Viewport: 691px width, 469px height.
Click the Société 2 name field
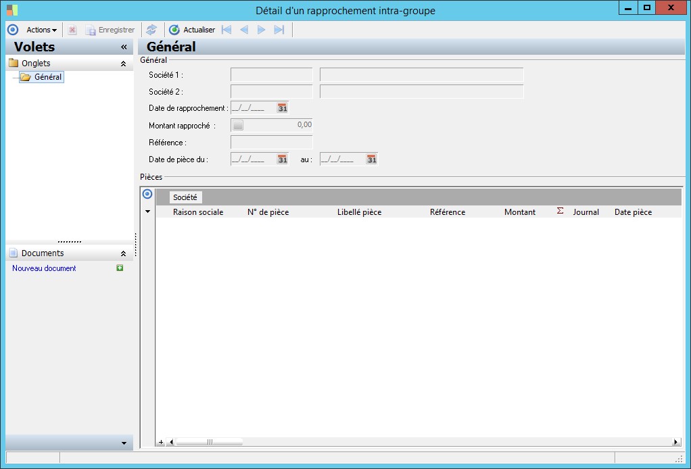click(x=421, y=92)
